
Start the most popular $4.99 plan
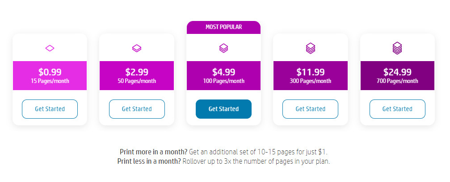[x=223, y=109]
